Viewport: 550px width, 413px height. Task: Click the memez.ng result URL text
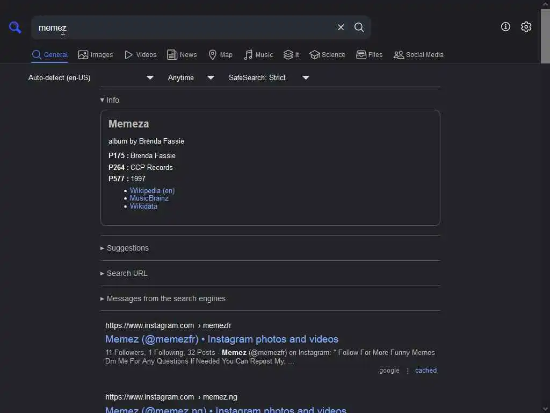click(x=171, y=397)
